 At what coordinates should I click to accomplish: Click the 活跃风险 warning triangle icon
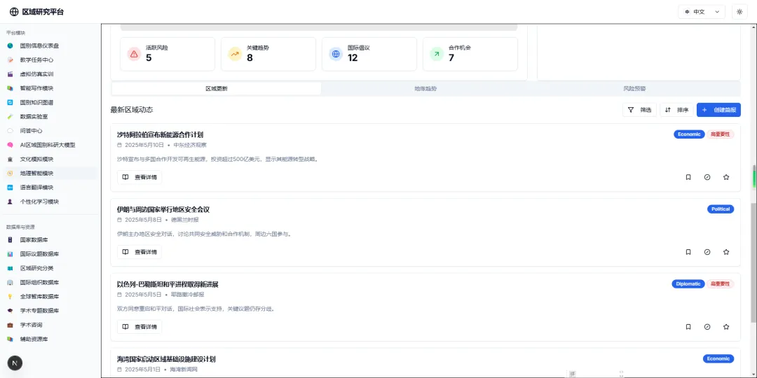point(134,54)
